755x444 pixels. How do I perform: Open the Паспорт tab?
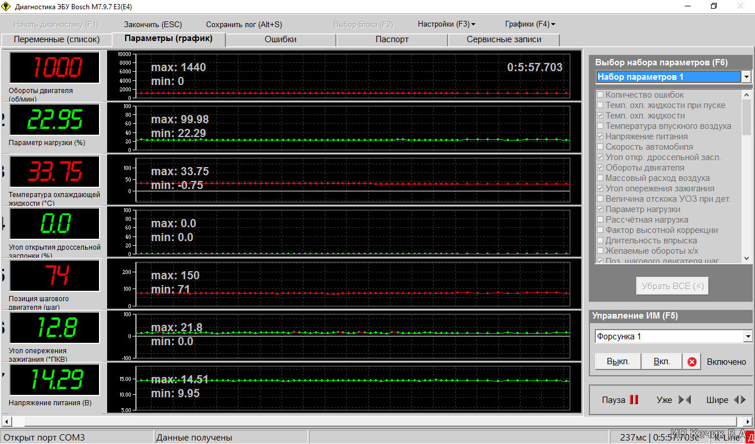pos(392,40)
